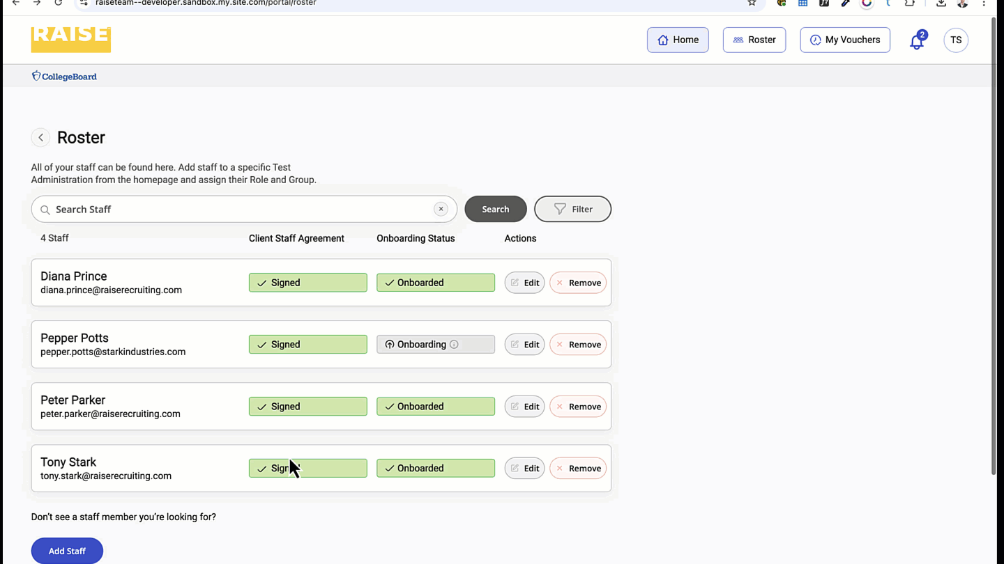Click the info icon next to Onboarding

coord(454,345)
